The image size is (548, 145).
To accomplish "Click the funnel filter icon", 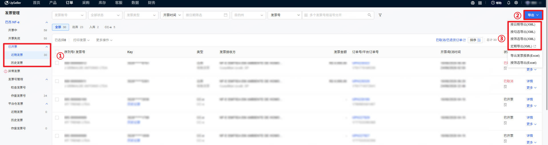I will (x=380, y=15).
